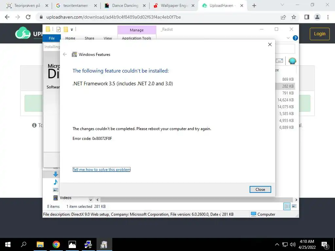Image resolution: width=335 pixels, height=251 pixels.
Task: Open Quick Access Toolbar customize dropdown
Action: (72, 30)
